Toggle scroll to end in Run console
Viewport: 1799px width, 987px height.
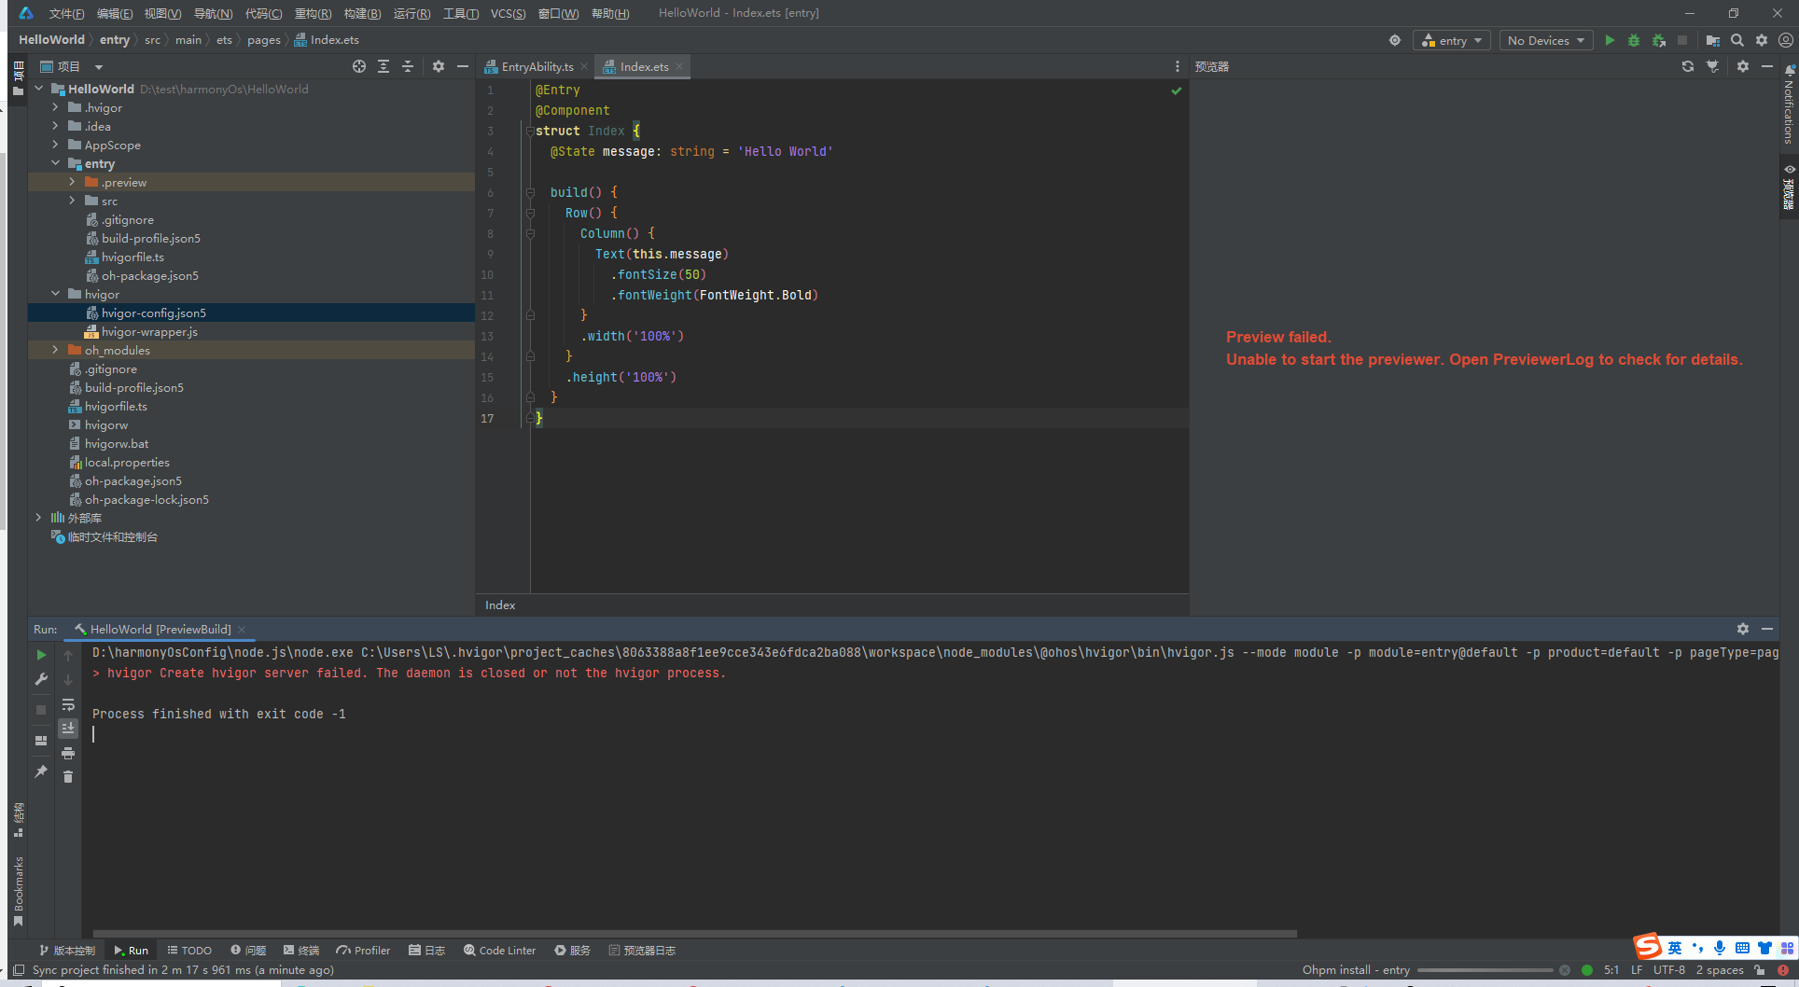68,728
